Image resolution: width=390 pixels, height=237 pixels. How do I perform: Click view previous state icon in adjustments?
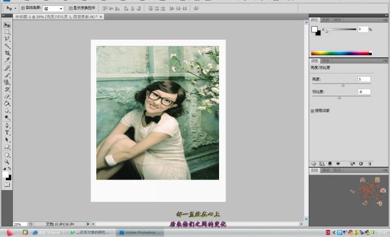(x=352, y=163)
